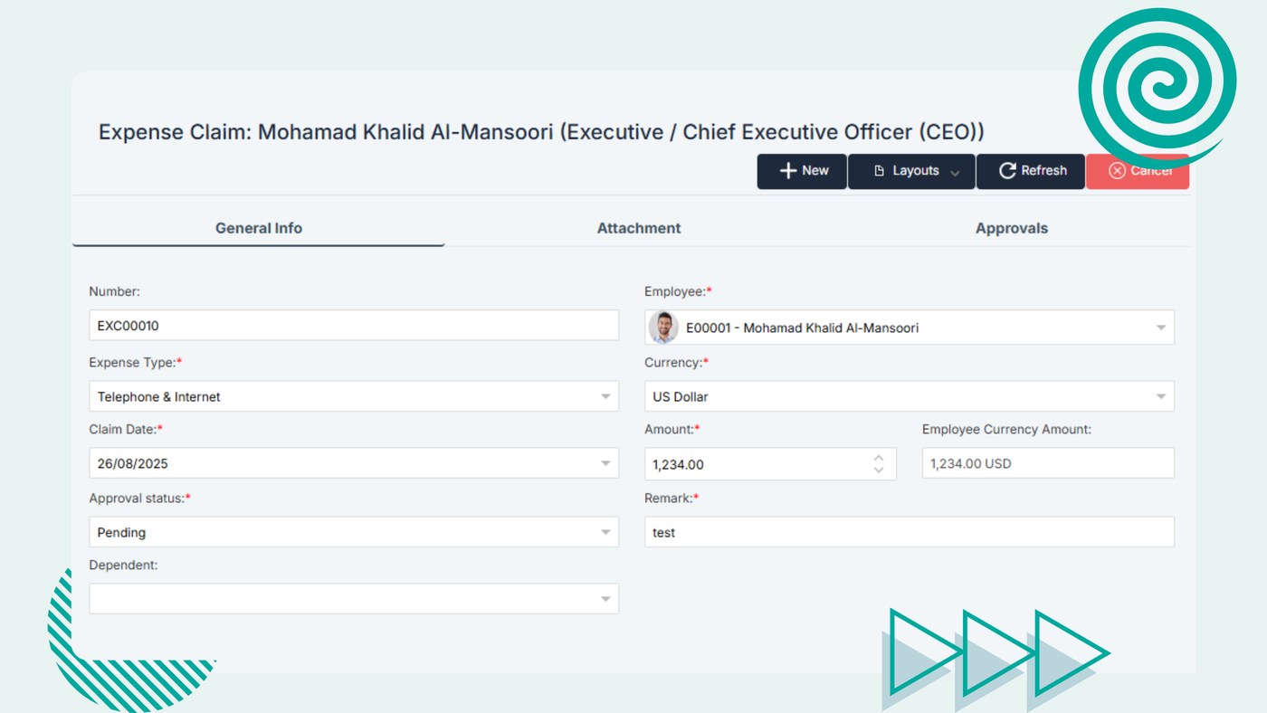Switch to the Attachment tab
1267x713 pixels.
coord(639,228)
